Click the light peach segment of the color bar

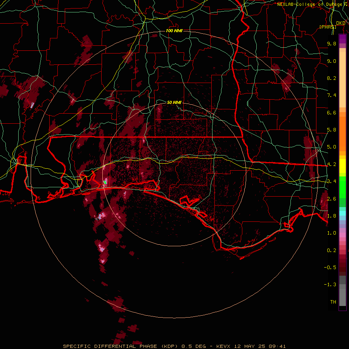342,79
